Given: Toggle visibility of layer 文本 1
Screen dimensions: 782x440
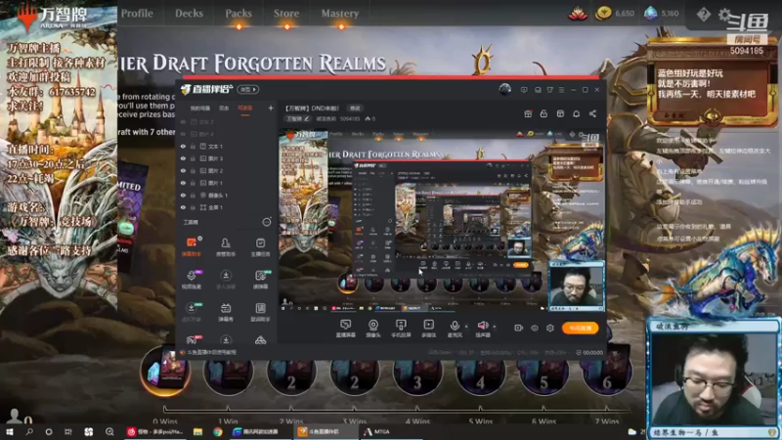Looking at the screenshot, I should 183,146.
